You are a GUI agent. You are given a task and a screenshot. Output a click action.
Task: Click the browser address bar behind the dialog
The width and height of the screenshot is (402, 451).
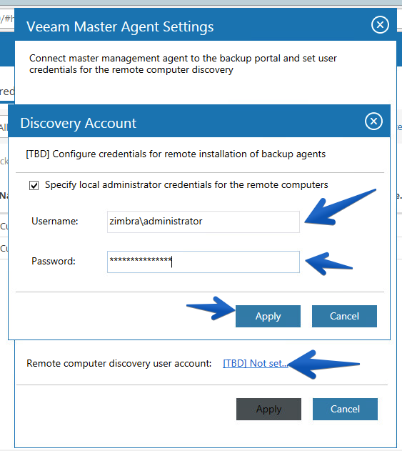(x=7, y=19)
